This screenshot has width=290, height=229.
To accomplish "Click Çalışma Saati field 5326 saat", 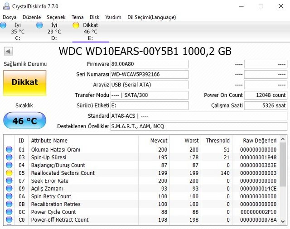I will (x=266, y=105).
